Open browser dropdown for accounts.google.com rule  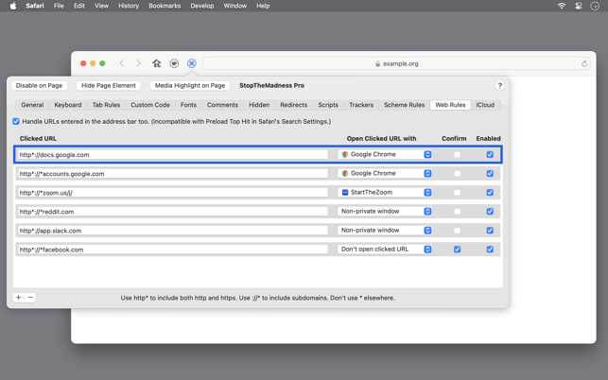[385, 173]
